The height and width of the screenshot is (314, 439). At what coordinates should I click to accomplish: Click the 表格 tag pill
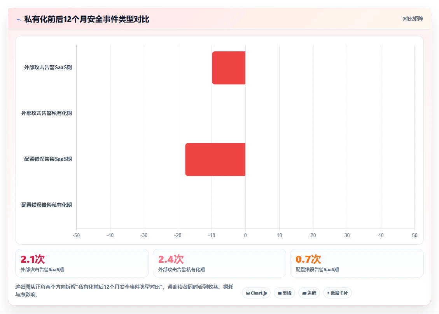point(284,293)
